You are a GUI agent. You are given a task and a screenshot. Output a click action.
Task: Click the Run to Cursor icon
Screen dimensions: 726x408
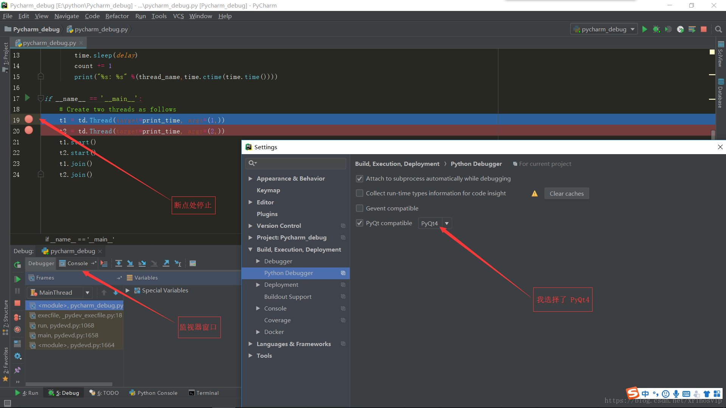[178, 263]
